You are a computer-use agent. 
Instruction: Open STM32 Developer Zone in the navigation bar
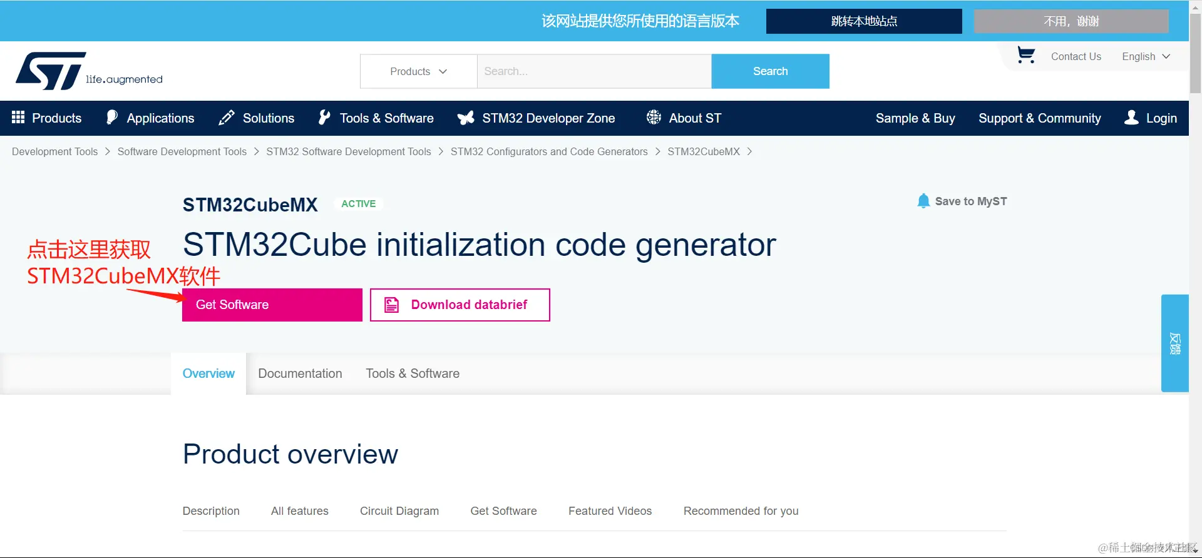click(x=536, y=118)
